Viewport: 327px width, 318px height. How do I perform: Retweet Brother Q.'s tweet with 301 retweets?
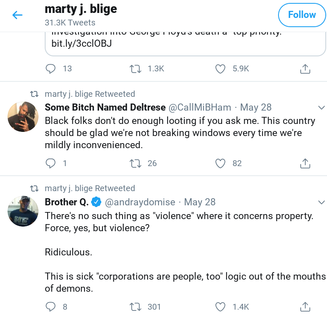pyautogui.click(x=135, y=307)
